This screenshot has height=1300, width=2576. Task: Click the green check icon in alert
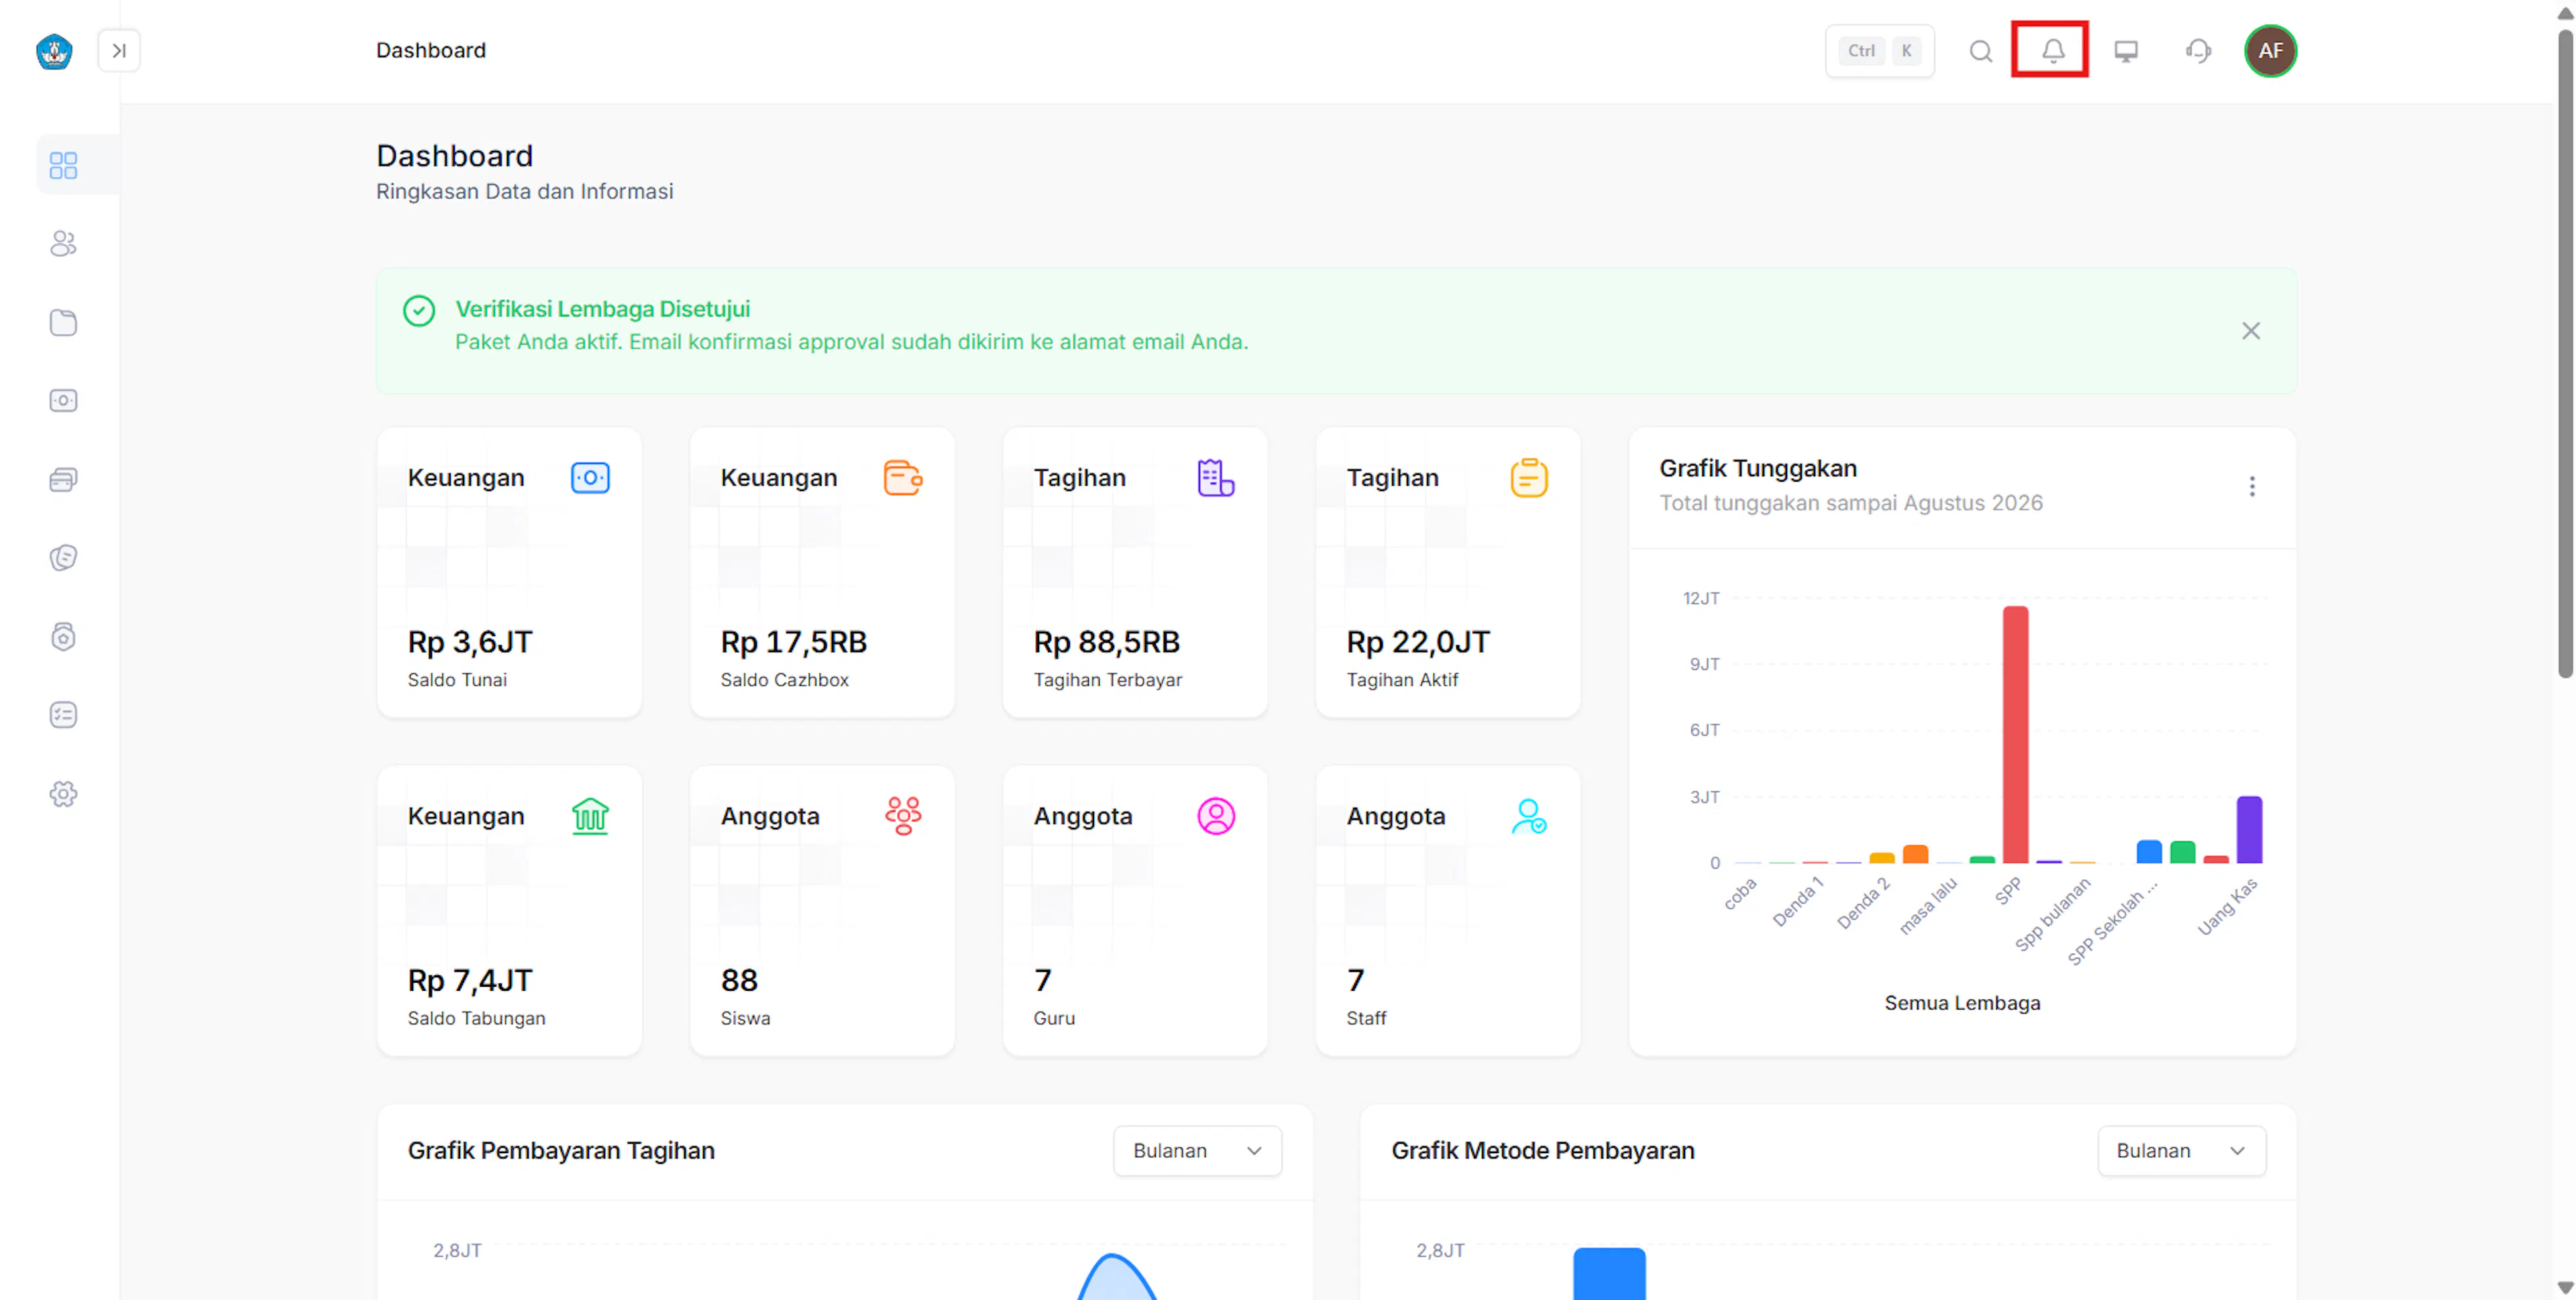click(419, 311)
